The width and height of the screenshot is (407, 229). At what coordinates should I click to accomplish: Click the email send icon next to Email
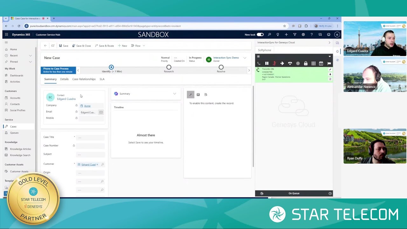pos(101,112)
